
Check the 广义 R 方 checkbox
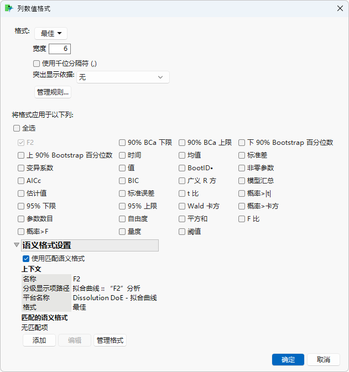point(182,181)
